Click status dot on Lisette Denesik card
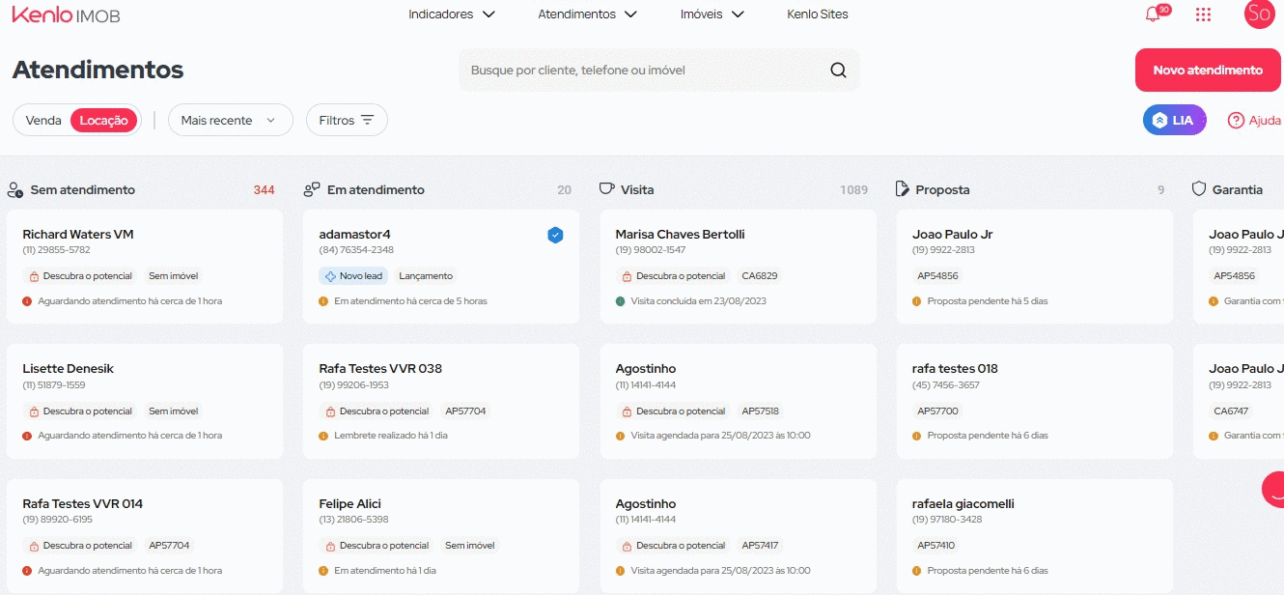 [x=27, y=436]
